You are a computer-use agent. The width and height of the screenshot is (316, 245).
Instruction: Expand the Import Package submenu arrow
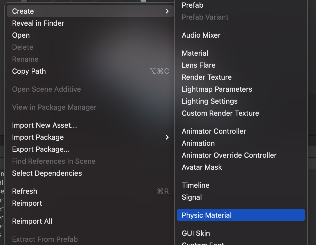point(167,137)
